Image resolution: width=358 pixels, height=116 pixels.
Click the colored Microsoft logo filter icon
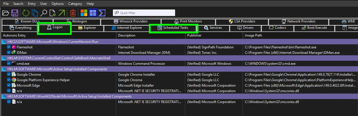click(x=84, y=13)
